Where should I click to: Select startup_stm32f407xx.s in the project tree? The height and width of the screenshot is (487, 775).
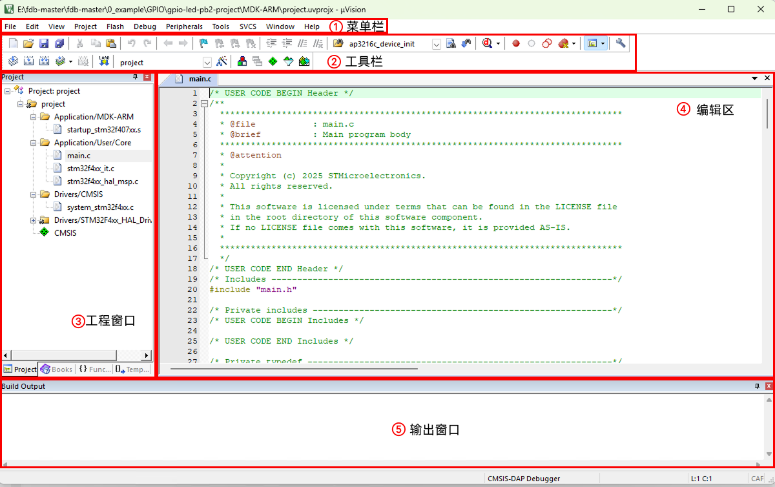coord(103,130)
